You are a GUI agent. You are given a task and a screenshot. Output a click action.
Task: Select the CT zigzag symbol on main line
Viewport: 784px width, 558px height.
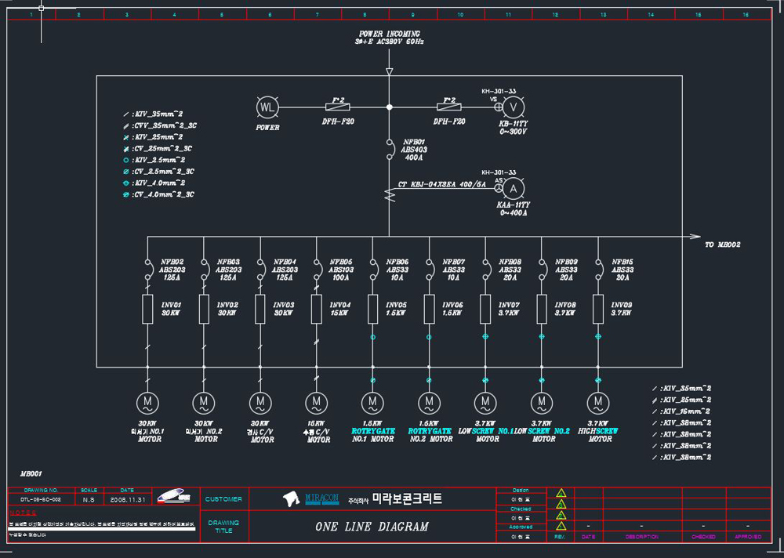click(390, 195)
